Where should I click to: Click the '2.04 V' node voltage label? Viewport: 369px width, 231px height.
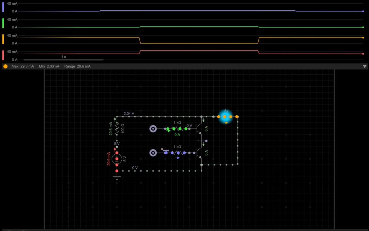(129, 113)
